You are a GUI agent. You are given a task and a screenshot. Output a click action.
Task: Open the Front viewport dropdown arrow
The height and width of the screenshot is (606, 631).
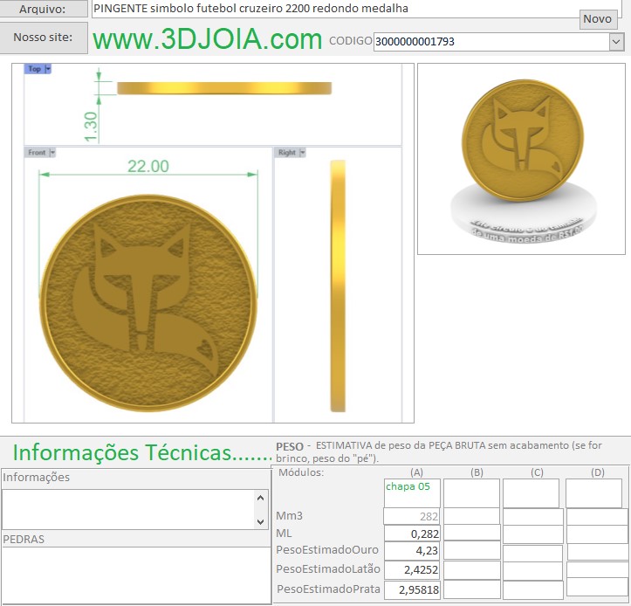[x=52, y=153]
